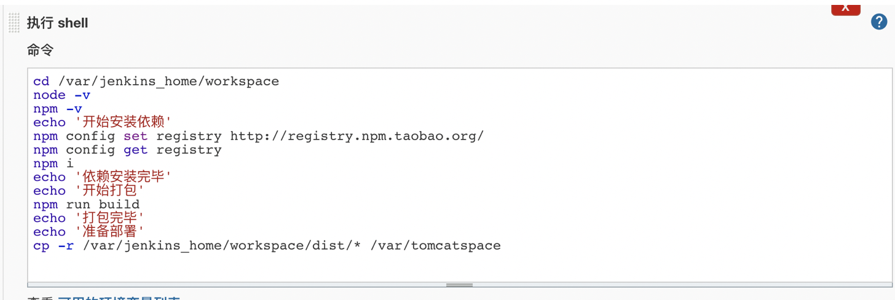
Task: Click the cp -r deployment command line
Action: point(267,245)
